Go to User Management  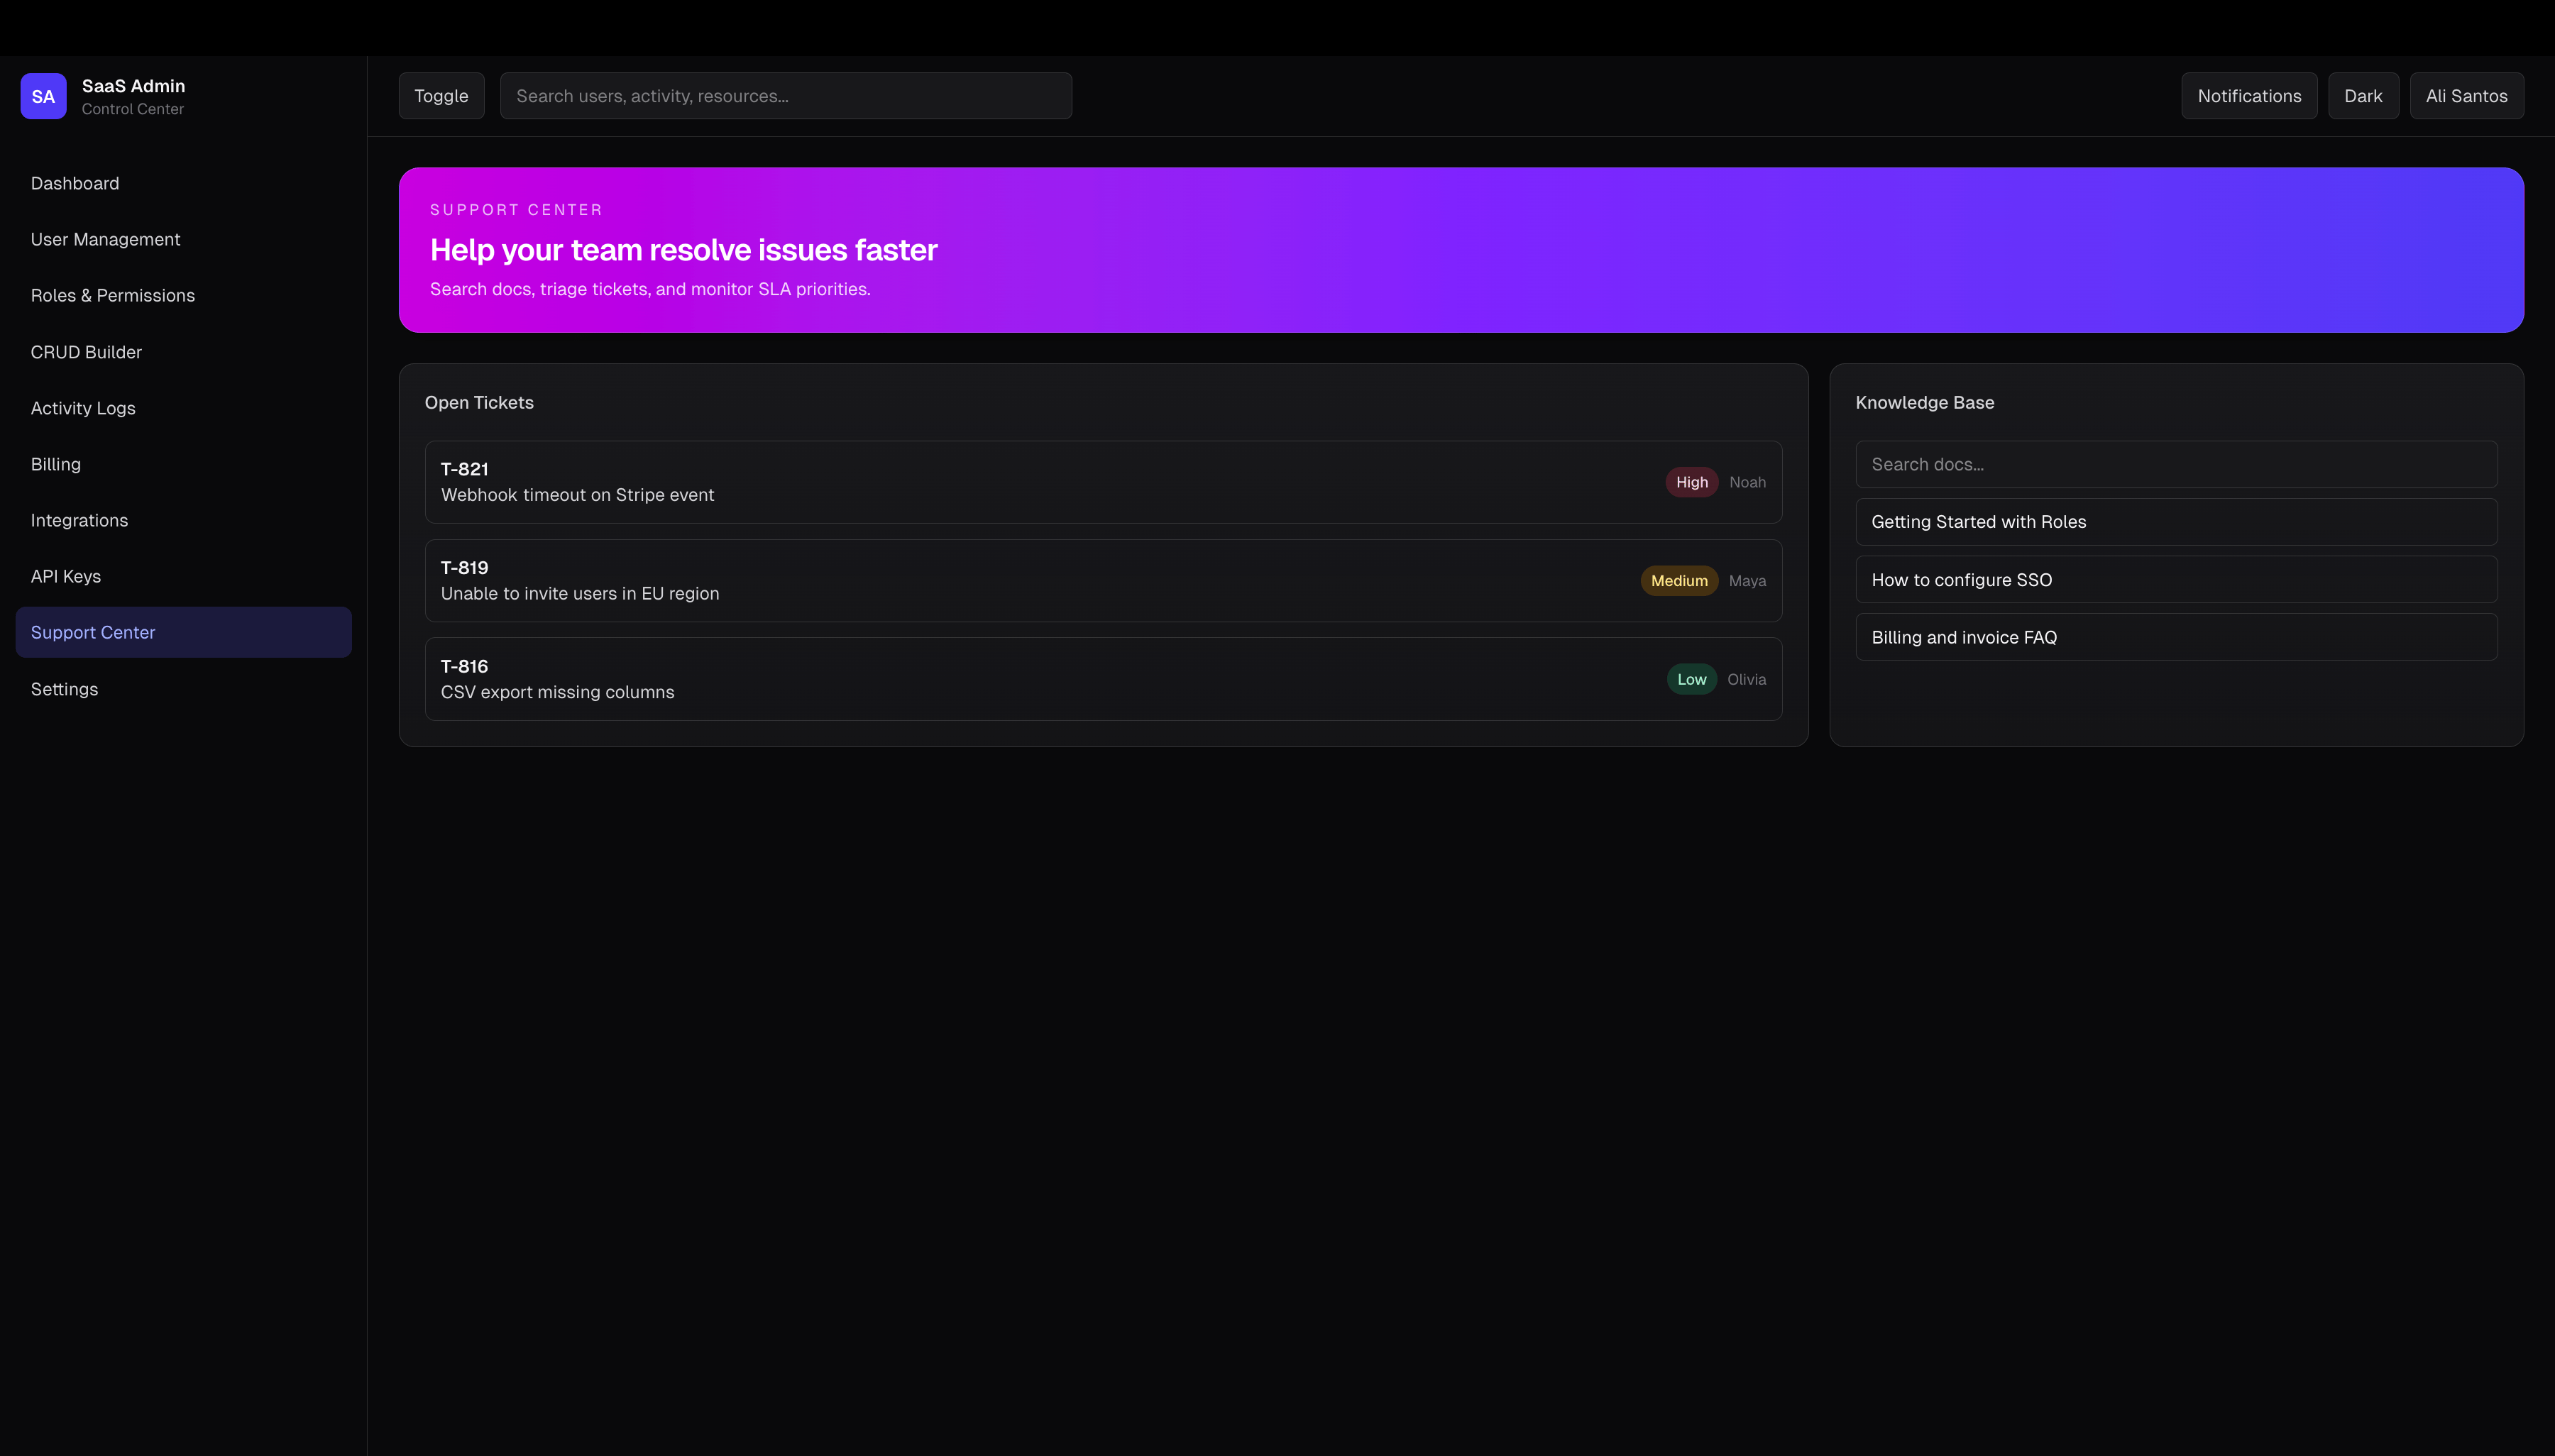click(x=183, y=239)
